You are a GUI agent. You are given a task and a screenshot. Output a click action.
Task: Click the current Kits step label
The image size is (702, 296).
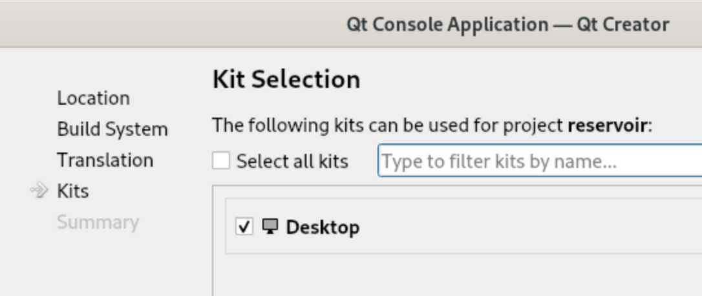72,191
